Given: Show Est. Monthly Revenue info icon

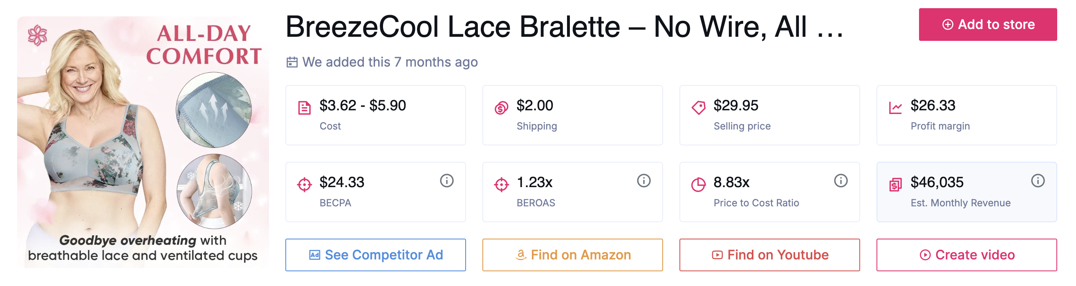Looking at the screenshot, I should pyautogui.click(x=1038, y=181).
